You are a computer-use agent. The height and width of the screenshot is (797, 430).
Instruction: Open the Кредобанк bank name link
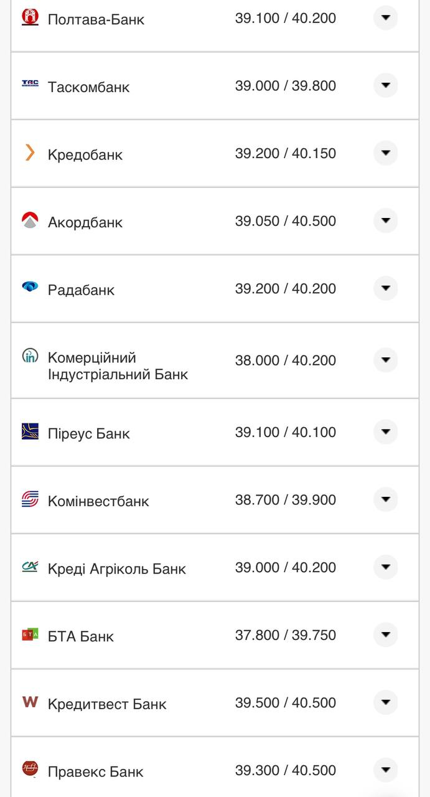(x=85, y=155)
